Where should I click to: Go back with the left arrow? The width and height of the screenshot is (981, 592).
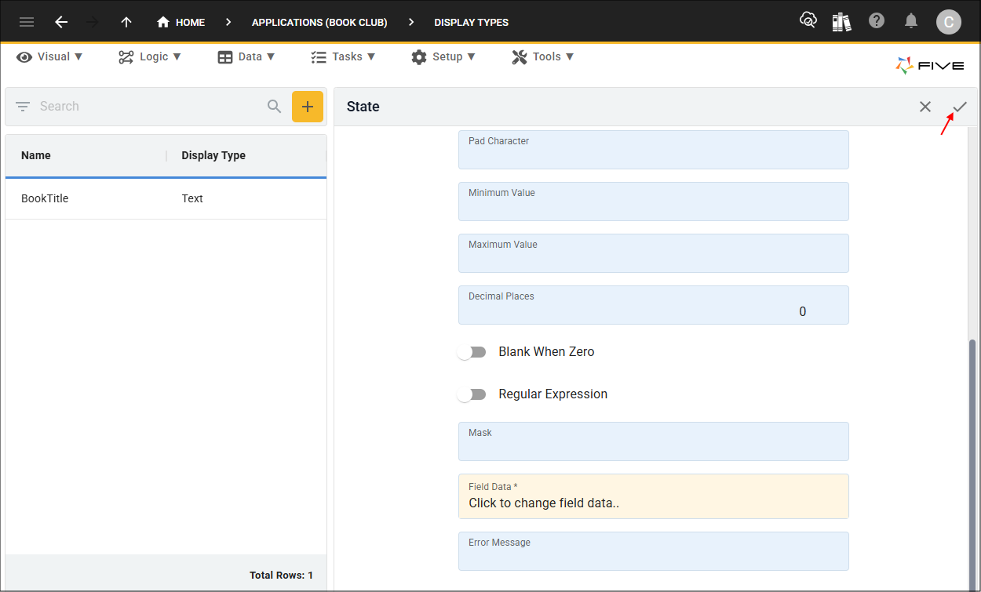tap(61, 22)
